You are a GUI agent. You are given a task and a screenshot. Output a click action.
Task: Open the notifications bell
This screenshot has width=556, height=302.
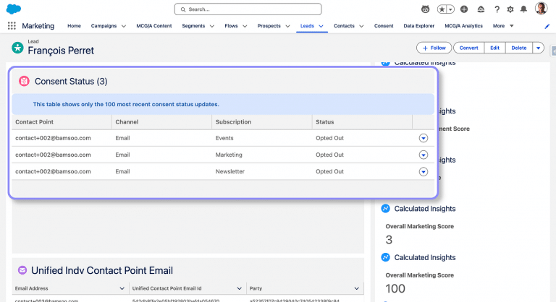pos(523,9)
